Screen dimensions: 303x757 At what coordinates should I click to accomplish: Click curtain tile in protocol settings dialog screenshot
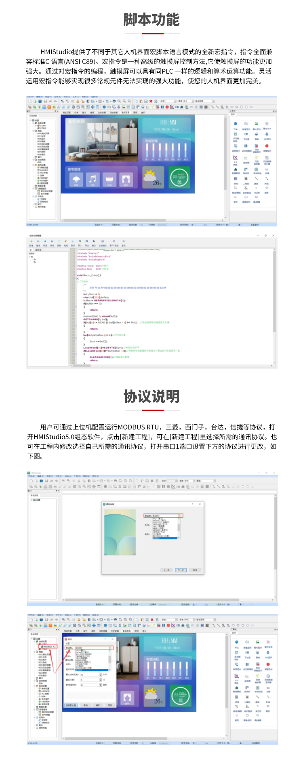coord(127,697)
